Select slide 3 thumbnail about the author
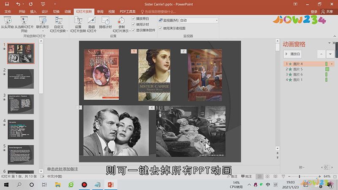The image size is (338, 190). [x=21, y=104]
